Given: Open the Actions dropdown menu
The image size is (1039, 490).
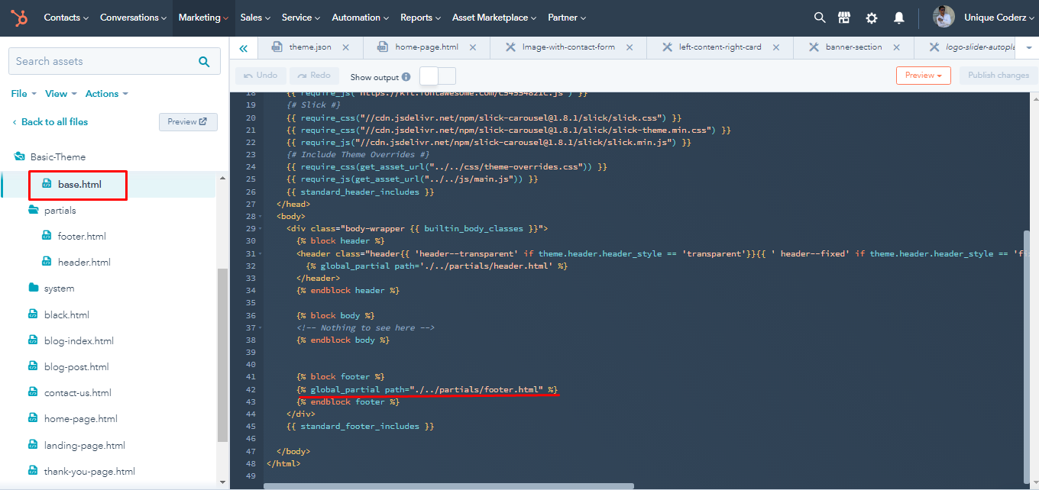Looking at the screenshot, I should (106, 94).
